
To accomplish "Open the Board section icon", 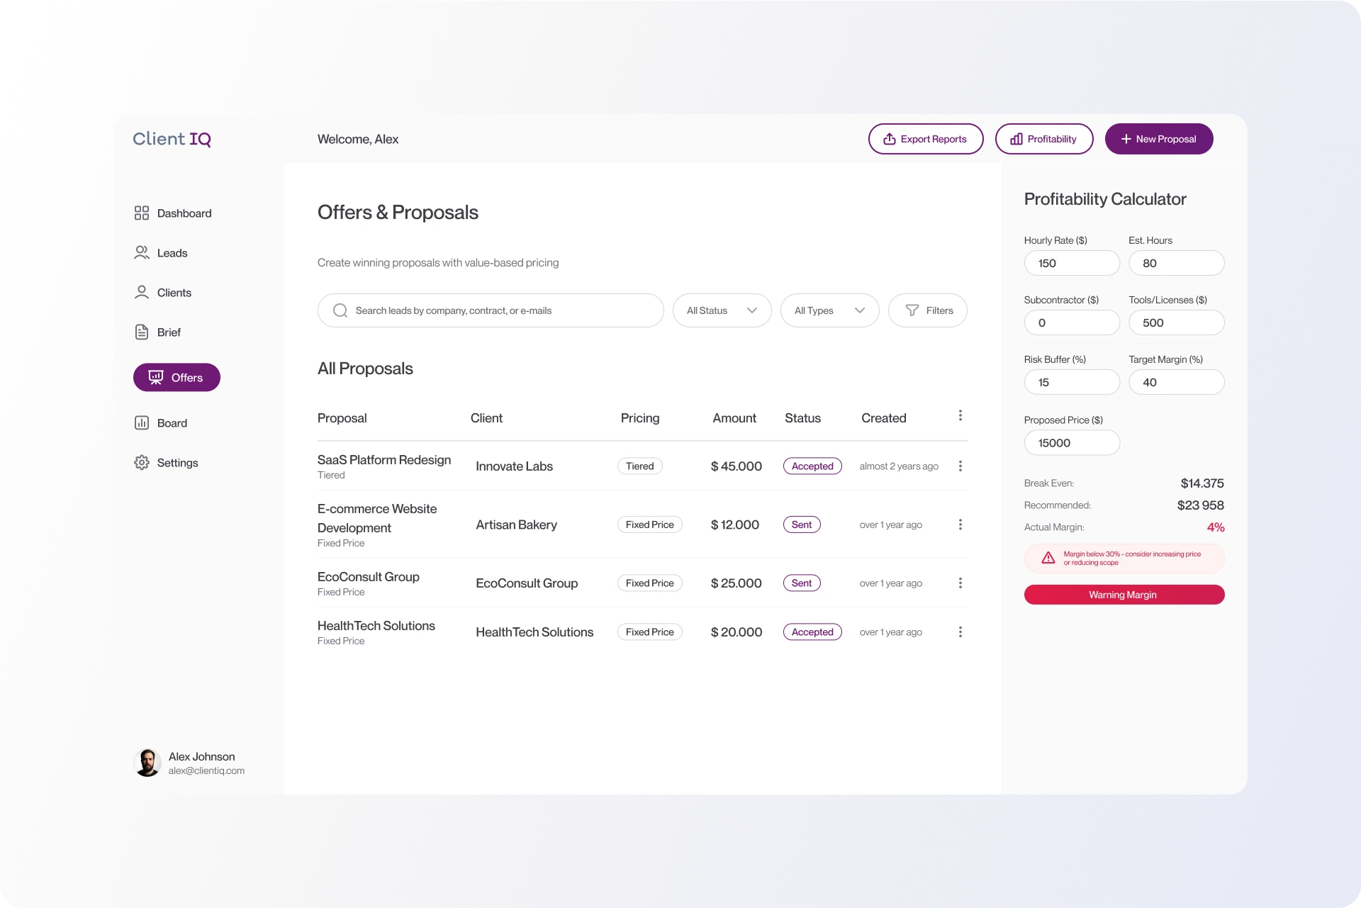I will [142, 422].
